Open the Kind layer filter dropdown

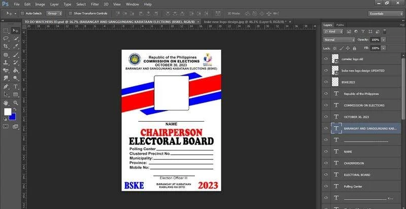point(333,31)
